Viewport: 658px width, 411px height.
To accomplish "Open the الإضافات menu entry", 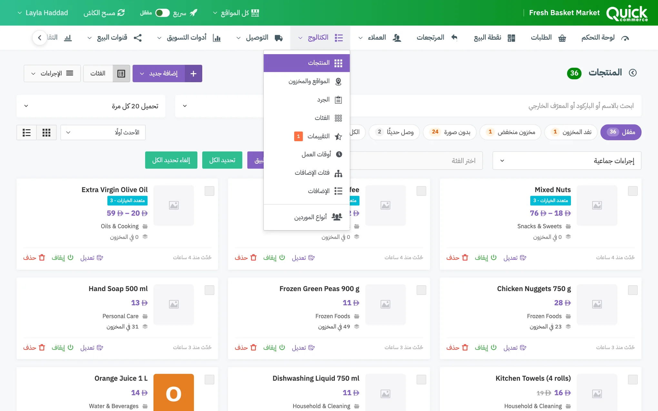I will click(x=307, y=191).
